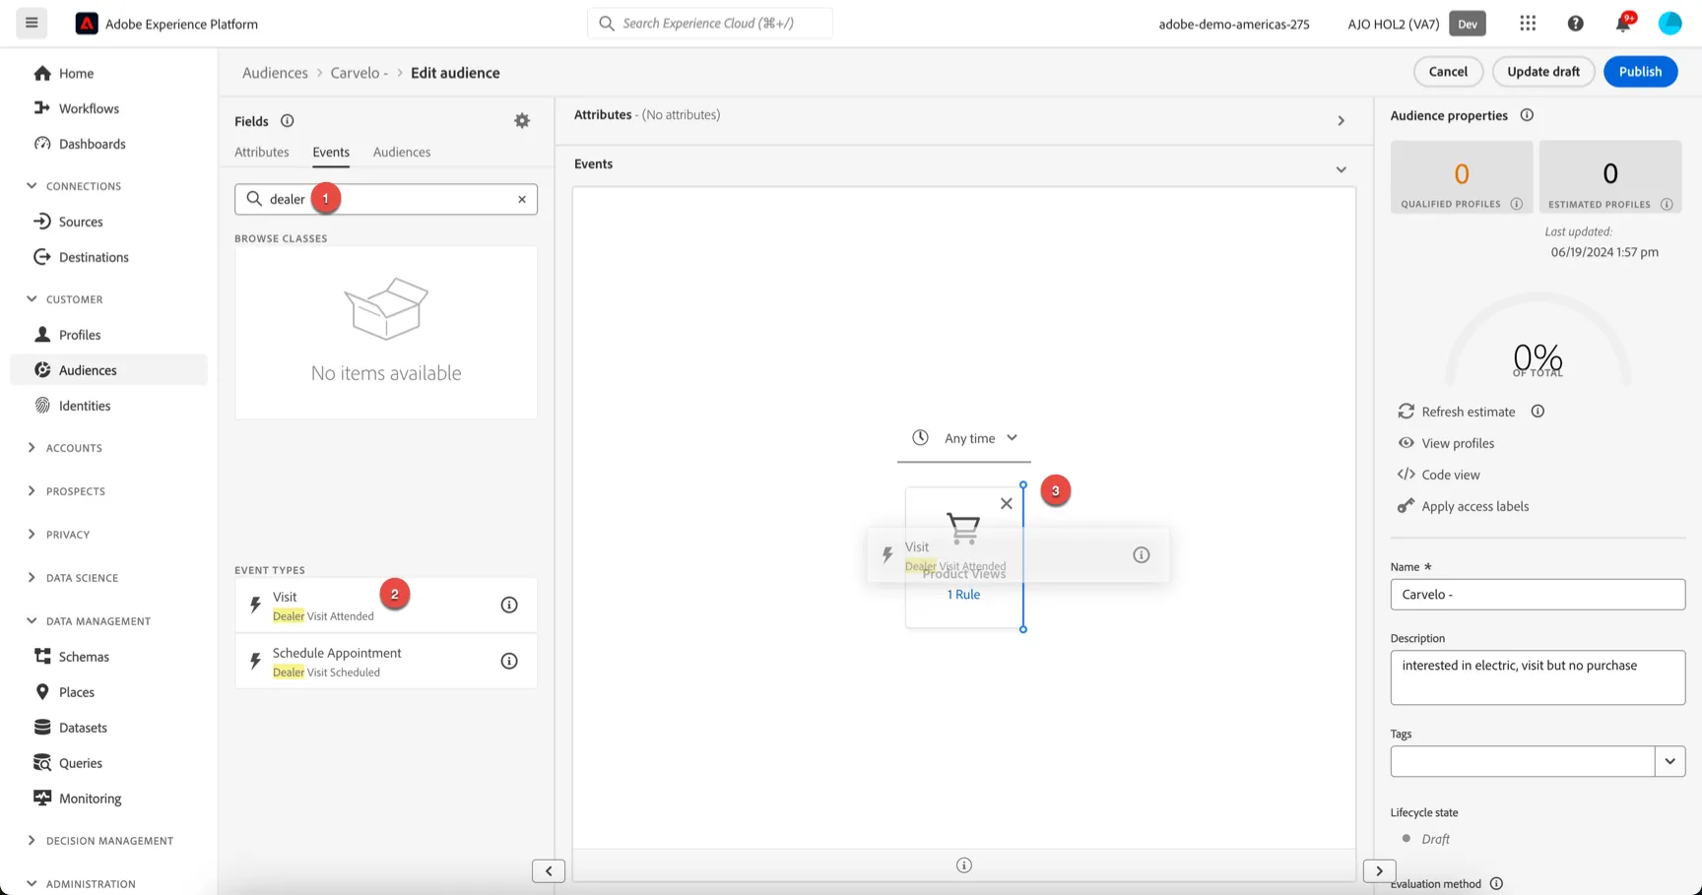Open the notifications bell
This screenshot has width=1702, height=895.
(1623, 23)
